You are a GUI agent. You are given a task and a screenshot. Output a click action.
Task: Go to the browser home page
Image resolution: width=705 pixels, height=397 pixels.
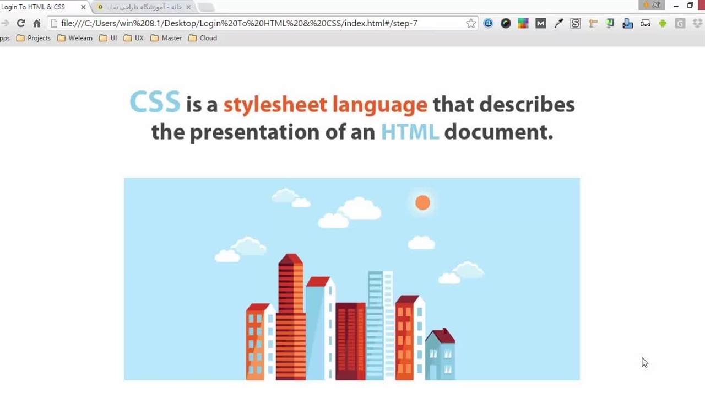(x=37, y=23)
